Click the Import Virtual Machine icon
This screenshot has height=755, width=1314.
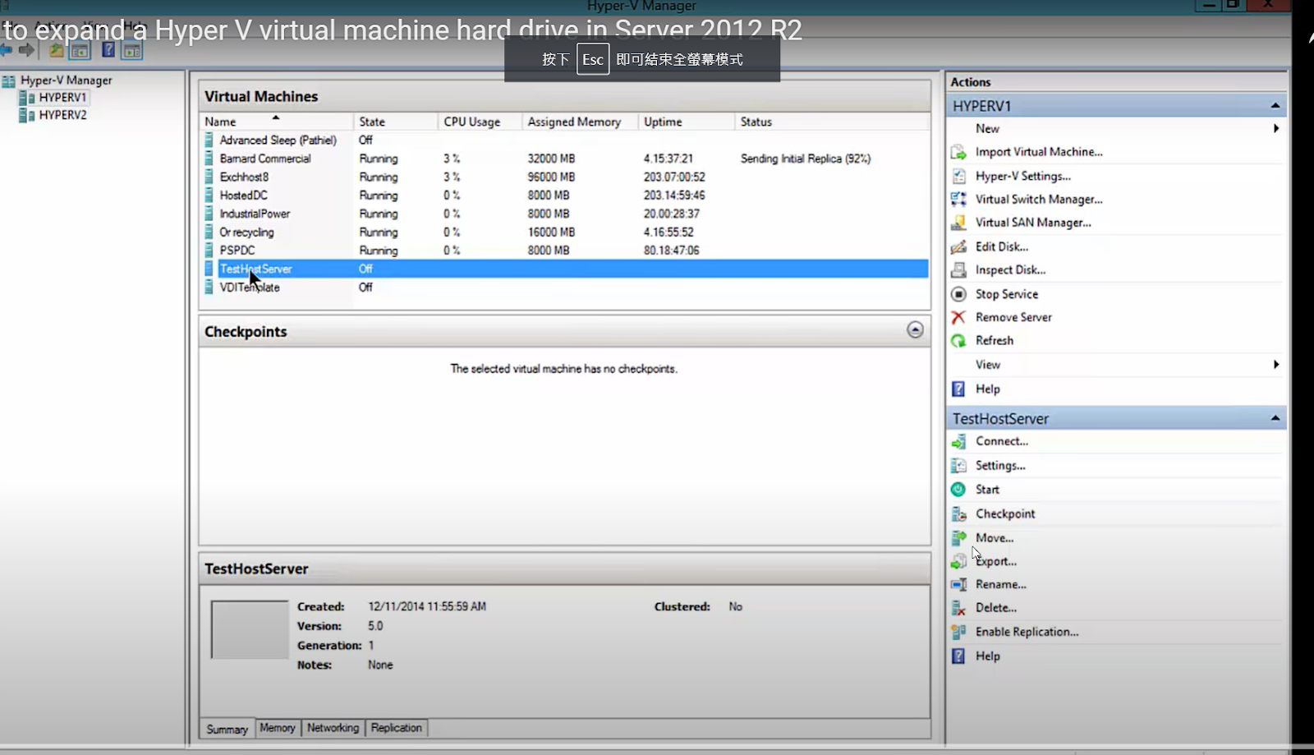tap(958, 152)
